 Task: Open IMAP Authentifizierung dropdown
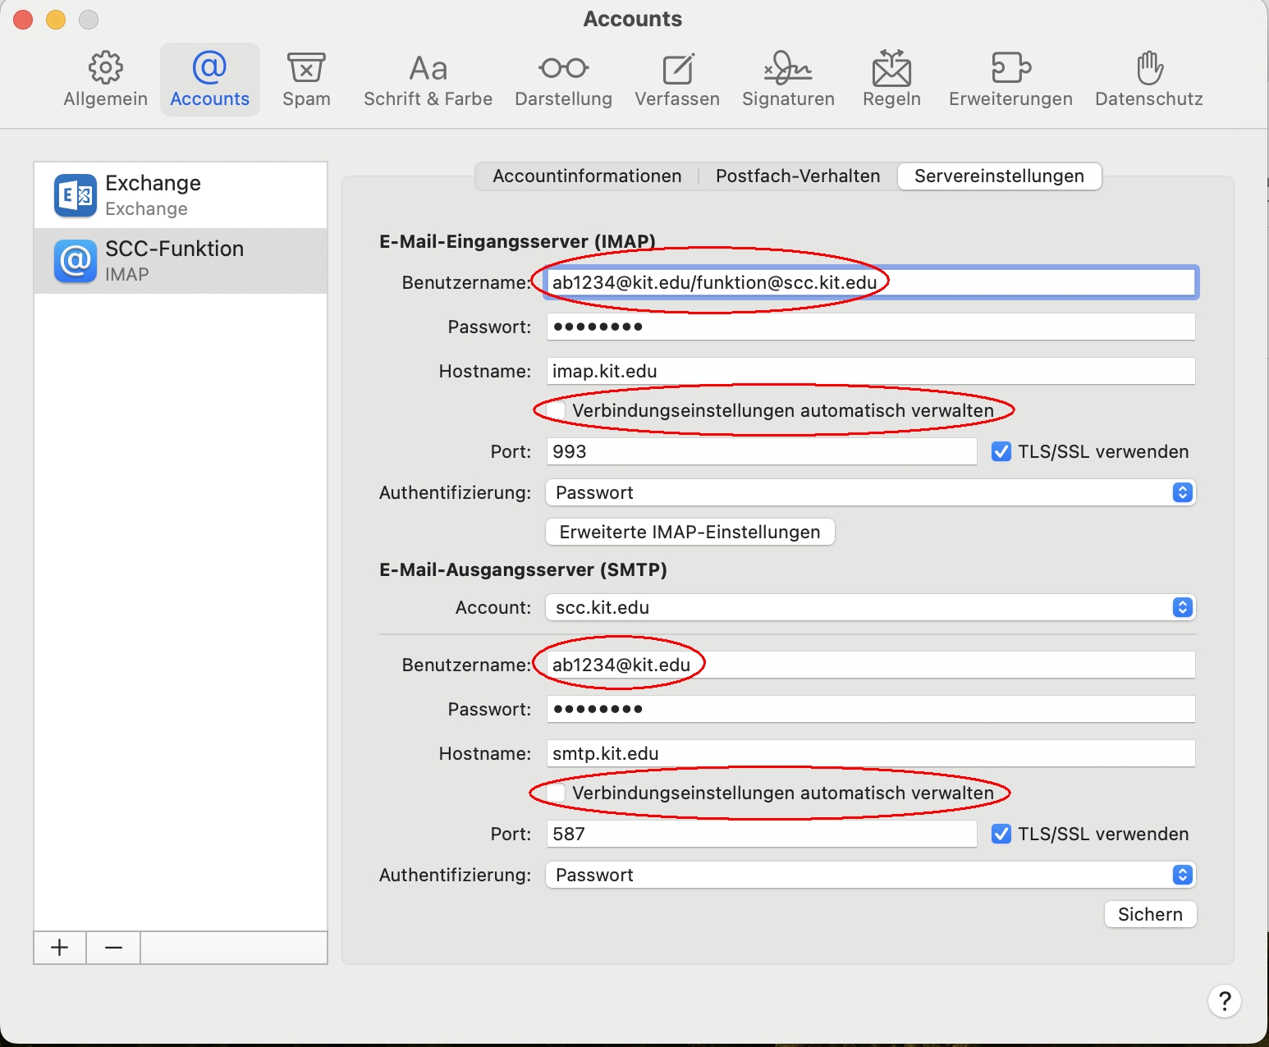[x=870, y=492]
